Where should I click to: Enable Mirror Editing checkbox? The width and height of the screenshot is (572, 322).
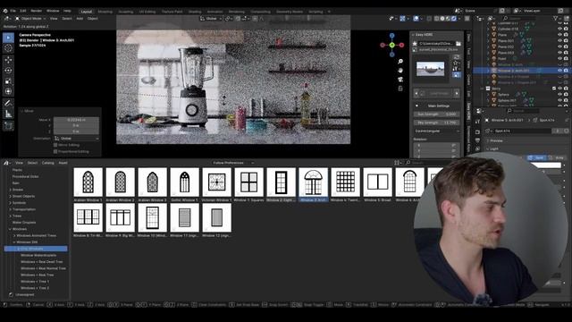55,145
